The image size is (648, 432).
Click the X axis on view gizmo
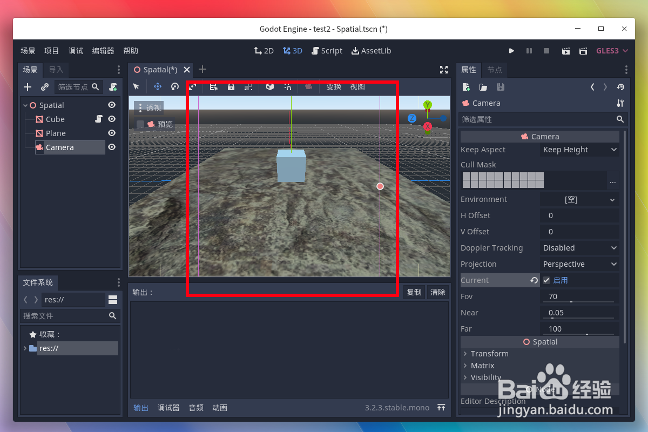[428, 127]
